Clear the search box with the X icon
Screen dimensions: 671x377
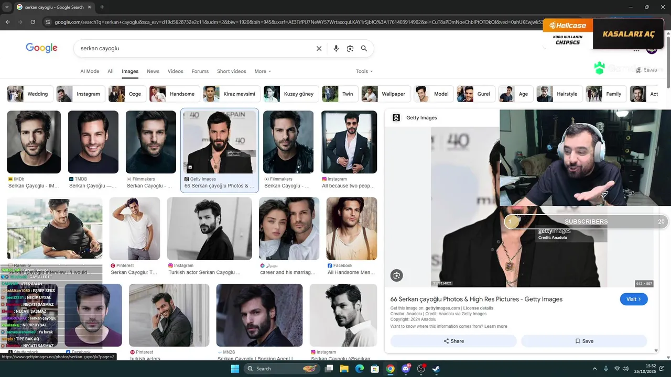coord(319,48)
